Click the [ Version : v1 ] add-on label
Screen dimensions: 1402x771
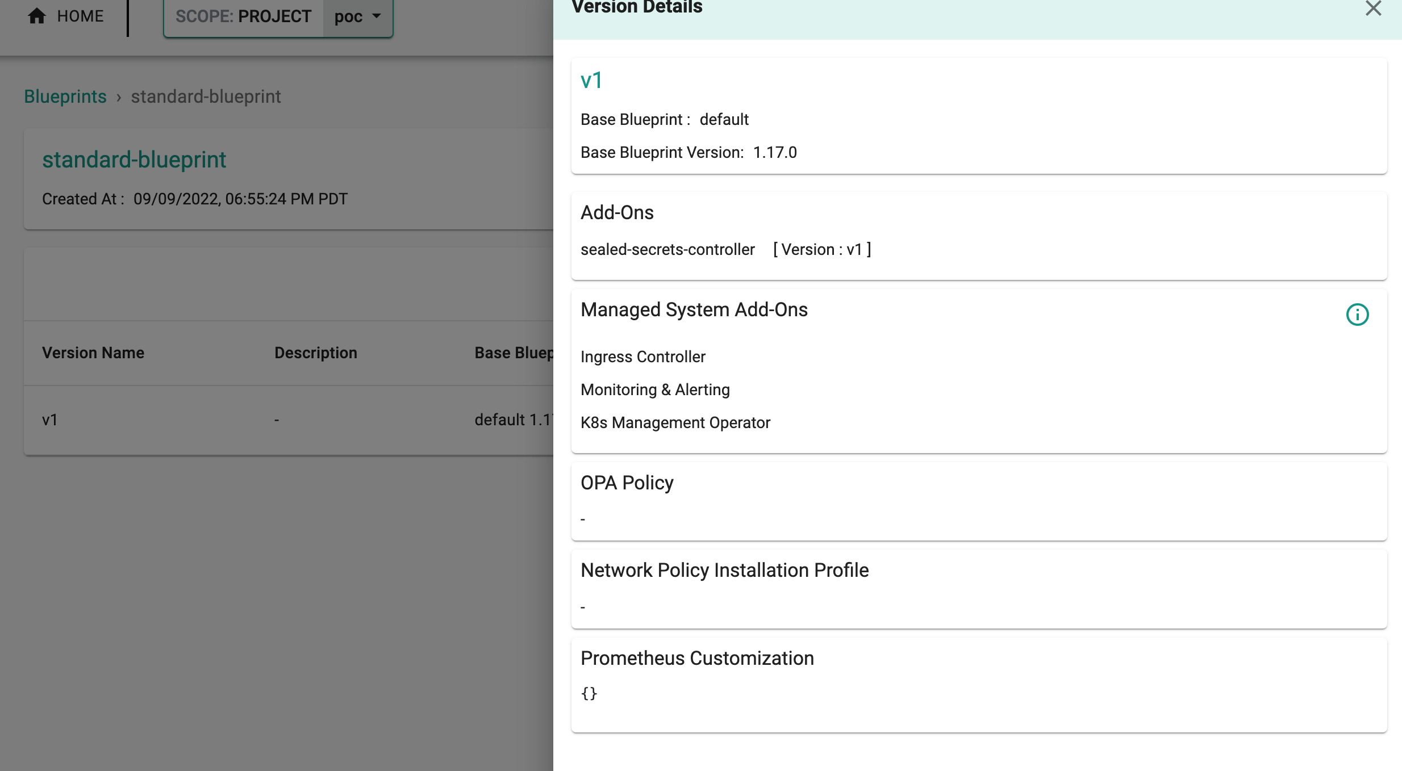[822, 249]
